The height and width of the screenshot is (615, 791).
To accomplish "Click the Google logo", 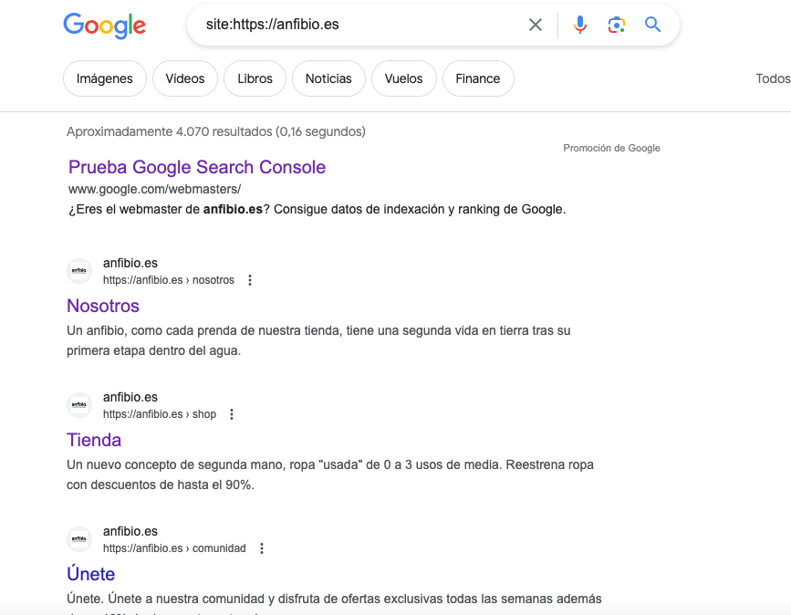I will click(104, 26).
